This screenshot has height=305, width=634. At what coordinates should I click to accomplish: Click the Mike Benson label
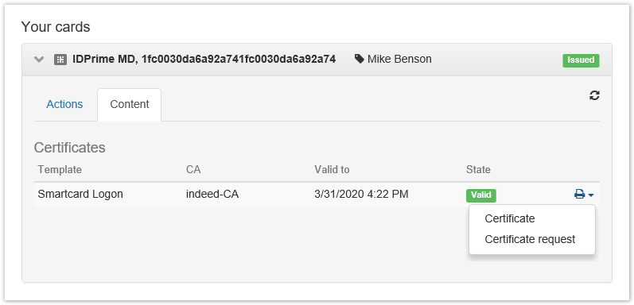pos(399,60)
